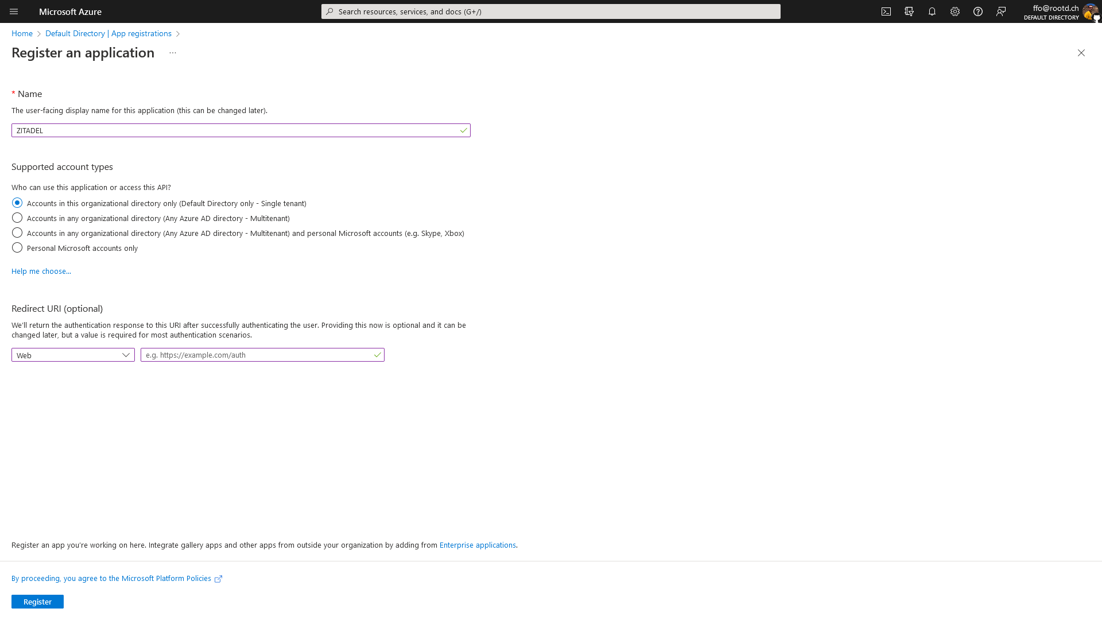Viewport: 1102px width, 620px height.
Task: Open the settings gear icon
Action: (x=955, y=11)
